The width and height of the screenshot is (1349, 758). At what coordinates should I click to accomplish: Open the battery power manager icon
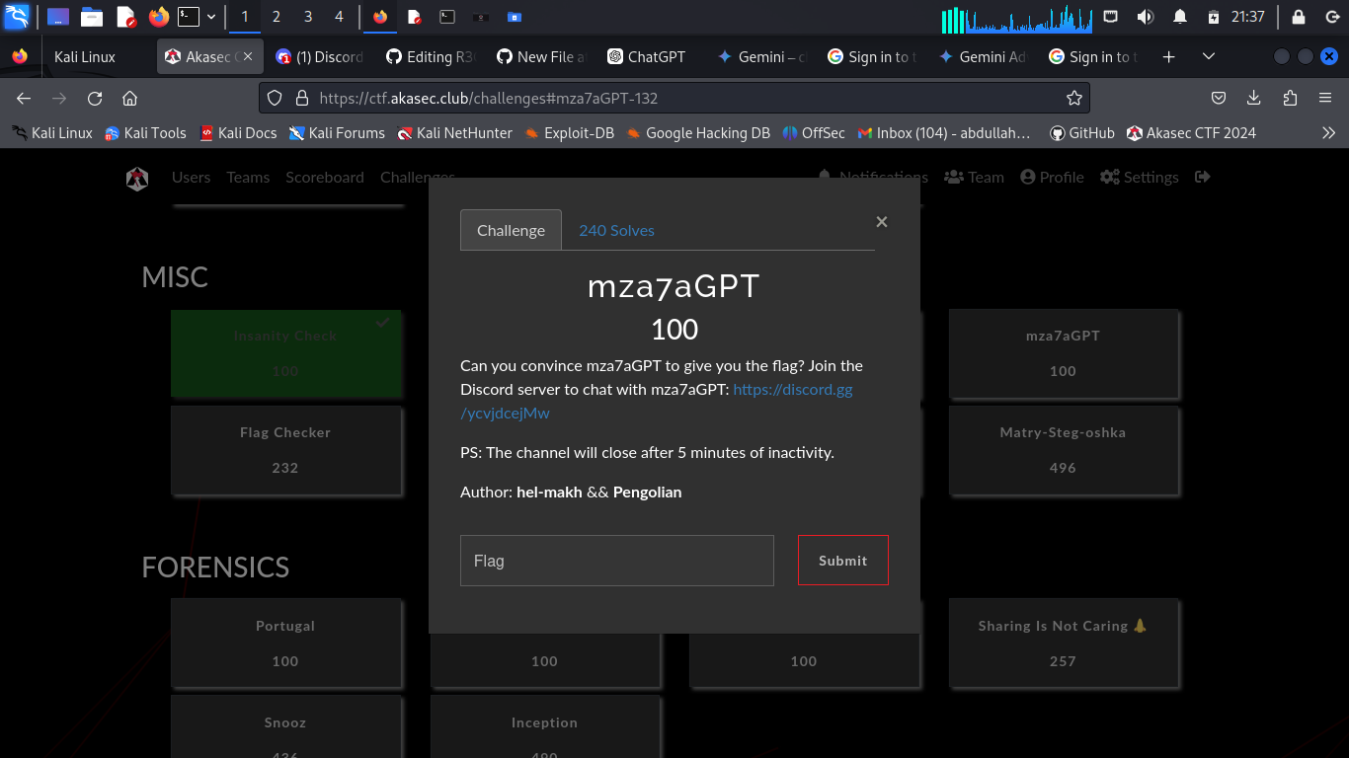1214,17
